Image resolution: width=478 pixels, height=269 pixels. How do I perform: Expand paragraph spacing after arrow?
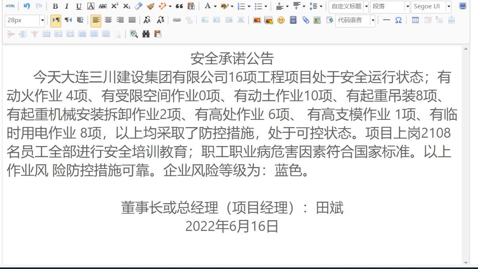click(304, 6)
